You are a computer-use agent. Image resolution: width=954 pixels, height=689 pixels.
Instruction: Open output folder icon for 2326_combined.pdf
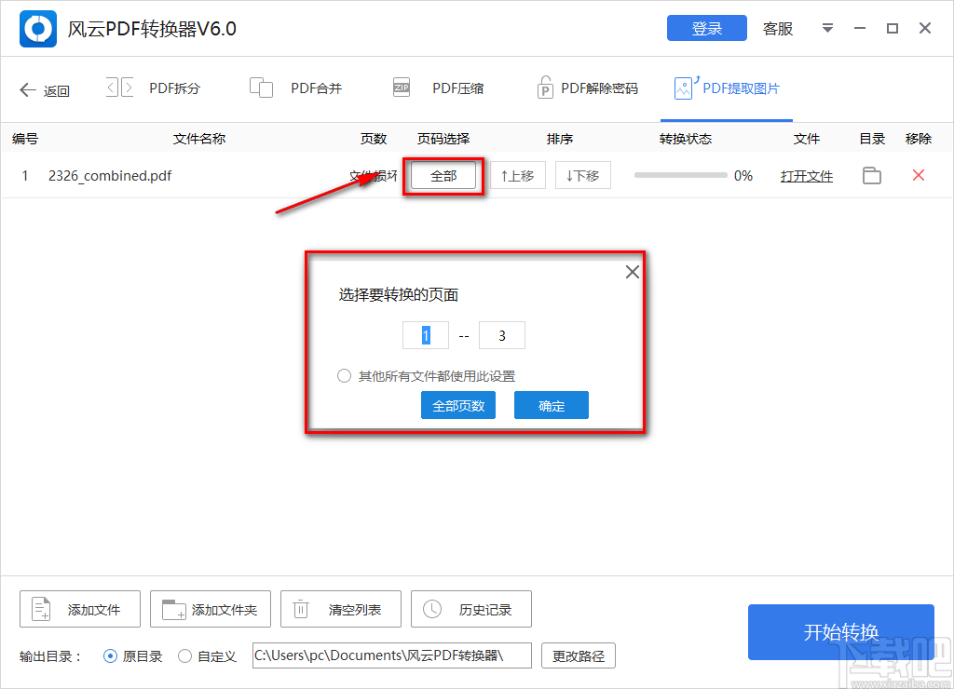click(871, 175)
